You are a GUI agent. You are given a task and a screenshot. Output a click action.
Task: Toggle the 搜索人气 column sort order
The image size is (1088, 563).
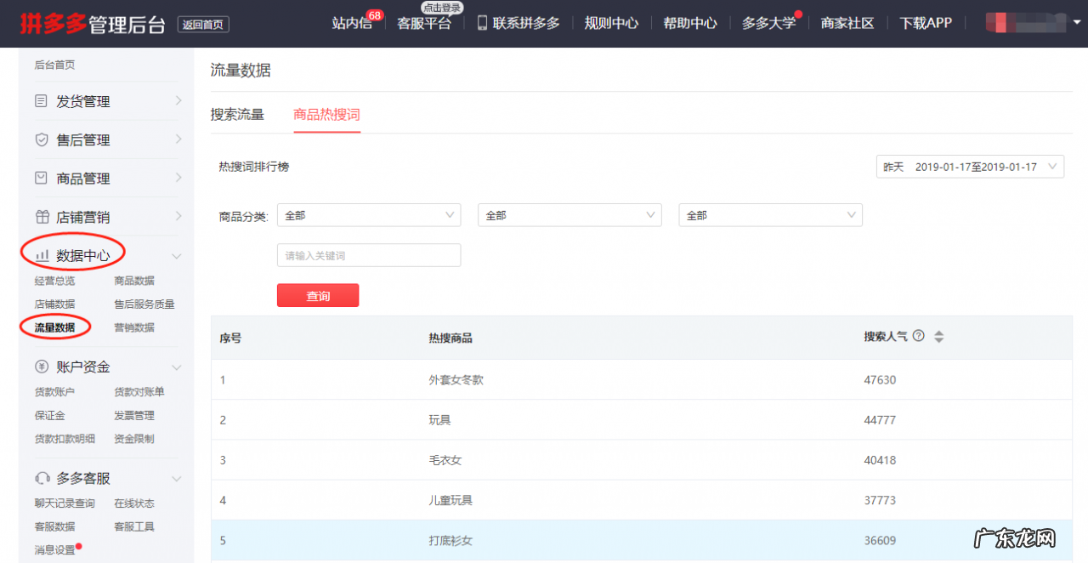click(938, 335)
